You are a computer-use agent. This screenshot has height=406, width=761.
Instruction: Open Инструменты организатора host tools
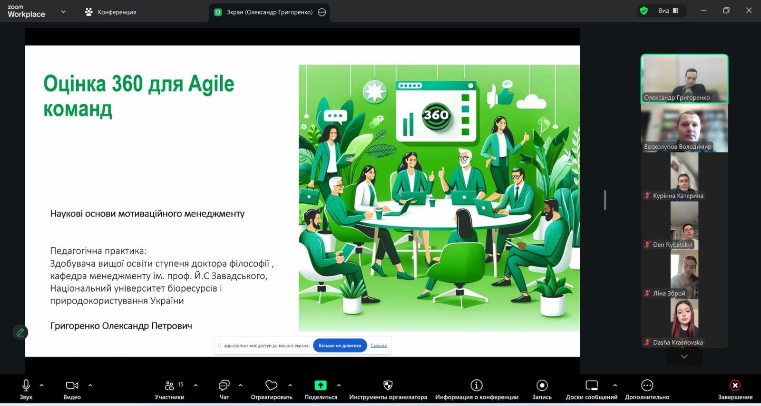click(388, 389)
